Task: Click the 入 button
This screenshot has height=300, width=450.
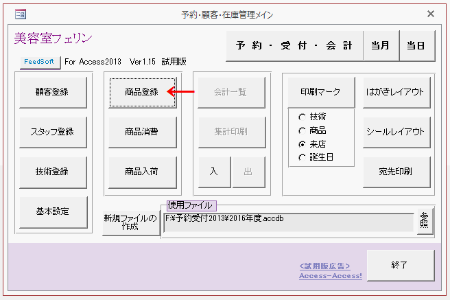Action: pos(214,172)
